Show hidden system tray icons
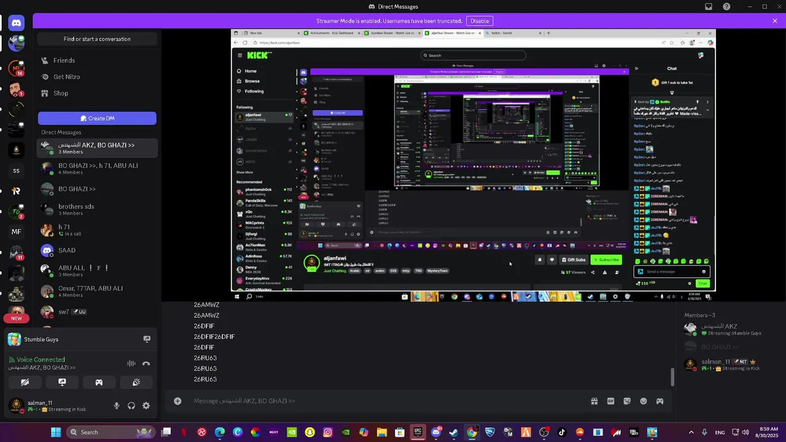Viewport: 786px width, 442px height. (691, 432)
